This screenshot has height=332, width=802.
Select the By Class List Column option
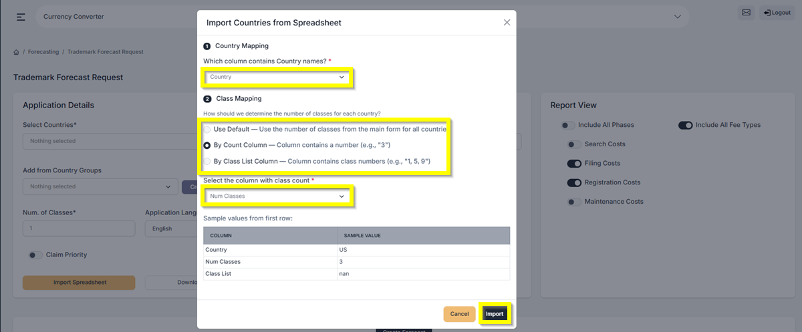[x=207, y=161]
